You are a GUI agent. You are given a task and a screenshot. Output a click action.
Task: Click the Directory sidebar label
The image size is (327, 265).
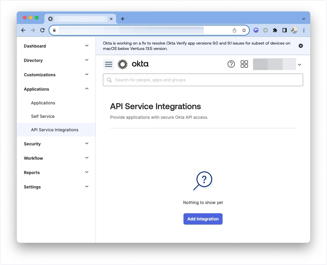click(33, 60)
